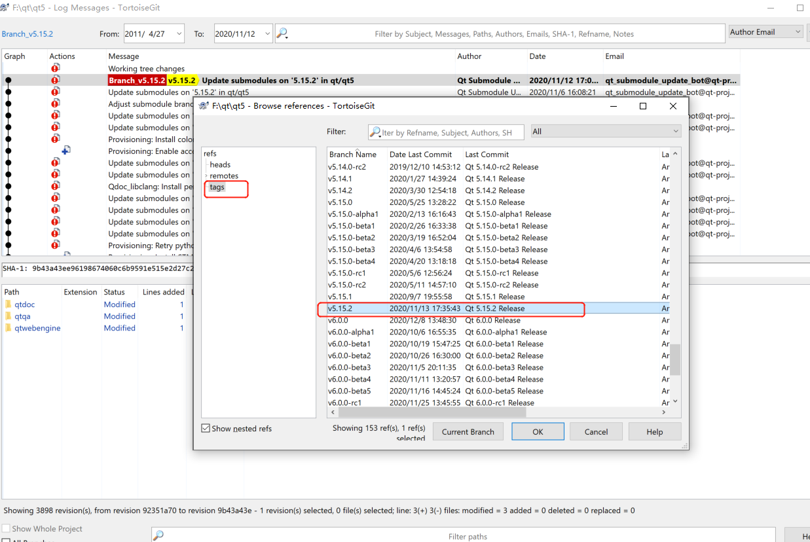Click the Current Branch button
The width and height of the screenshot is (810, 542).
468,431
